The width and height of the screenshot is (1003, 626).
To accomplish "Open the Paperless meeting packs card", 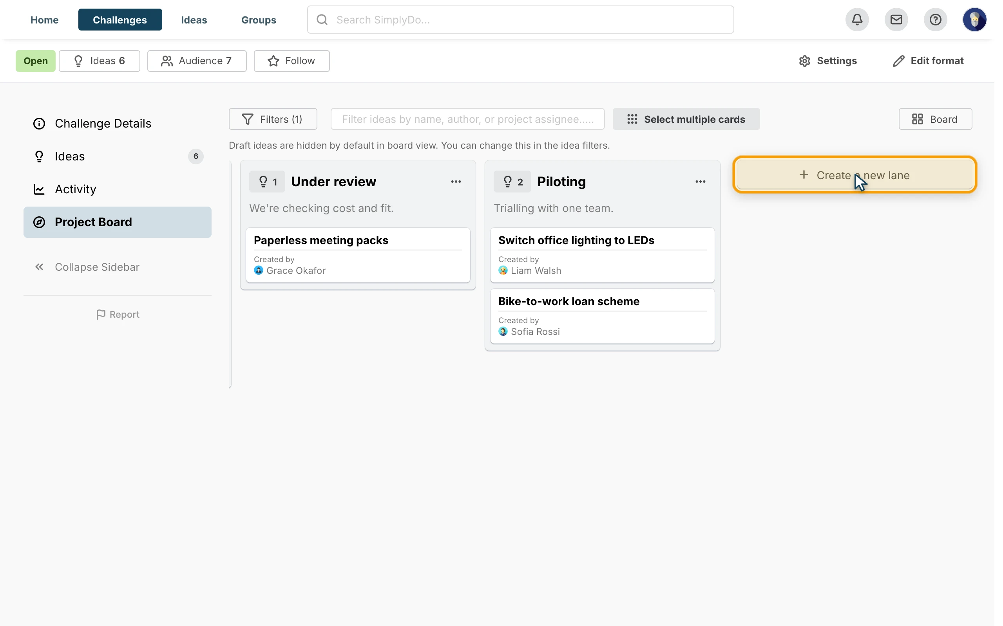I will [358, 255].
